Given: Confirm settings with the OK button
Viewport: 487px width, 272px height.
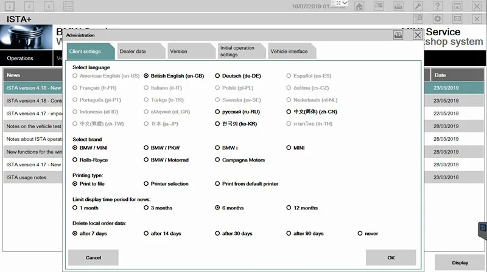Looking at the screenshot, I should tap(391, 257).
